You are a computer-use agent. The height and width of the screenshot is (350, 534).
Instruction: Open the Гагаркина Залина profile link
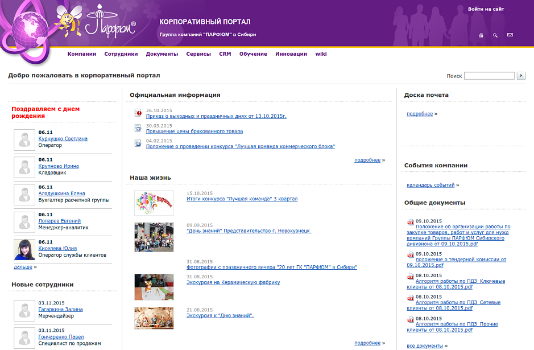(x=61, y=310)
